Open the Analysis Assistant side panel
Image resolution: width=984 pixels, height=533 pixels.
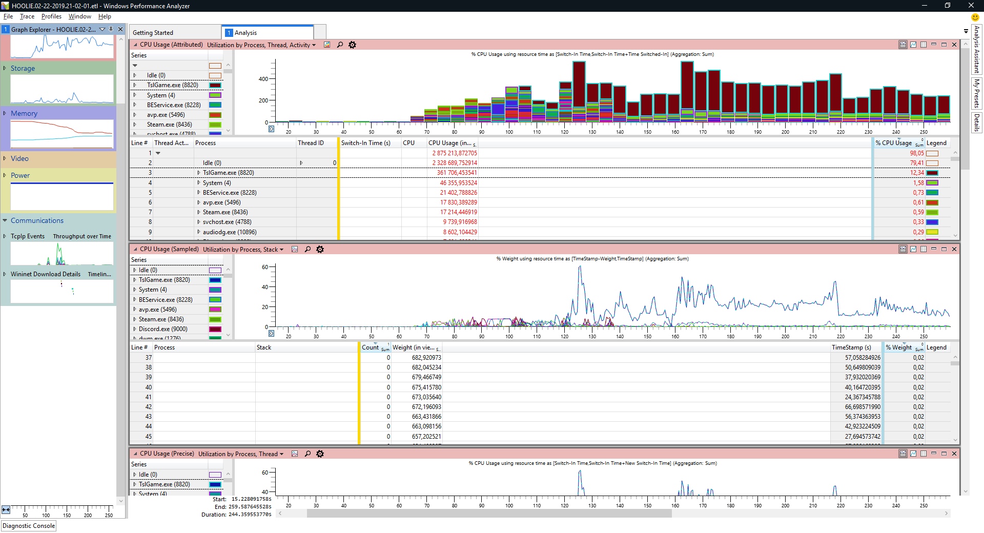977,49
